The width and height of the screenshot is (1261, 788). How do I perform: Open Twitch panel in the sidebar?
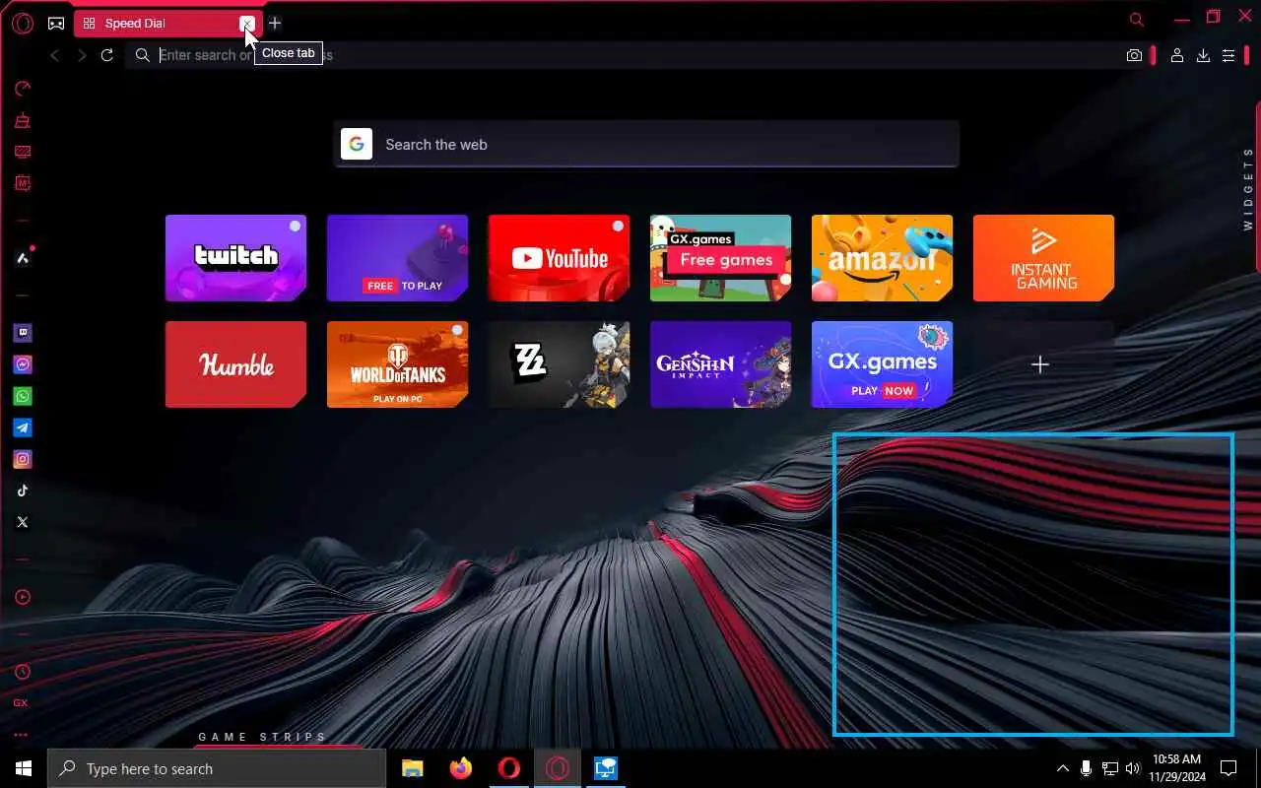coord(23,333)
